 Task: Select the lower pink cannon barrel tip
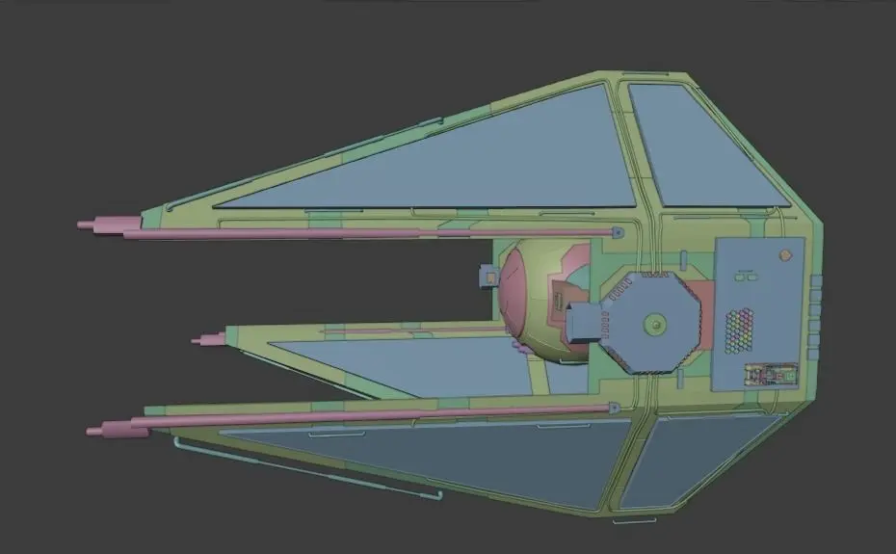coord(118,429)
